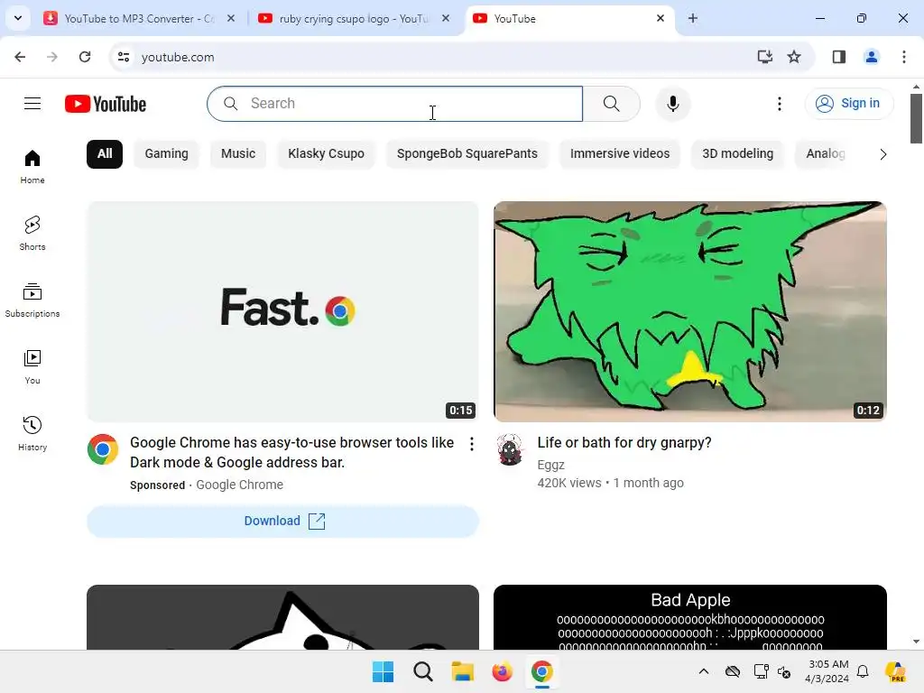Select the 3D modeling chip
The image size is (924, 693).
[x=737, y=153]
